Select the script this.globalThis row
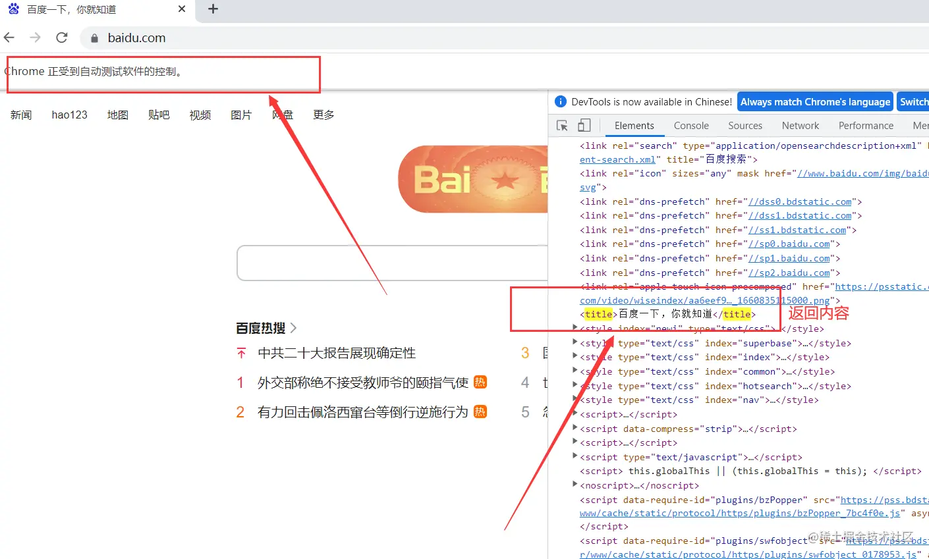Image resolution: width=929 pixels, height=559 pixels. point(750,471)
